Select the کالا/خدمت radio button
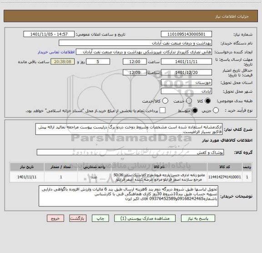 (165, 101)
